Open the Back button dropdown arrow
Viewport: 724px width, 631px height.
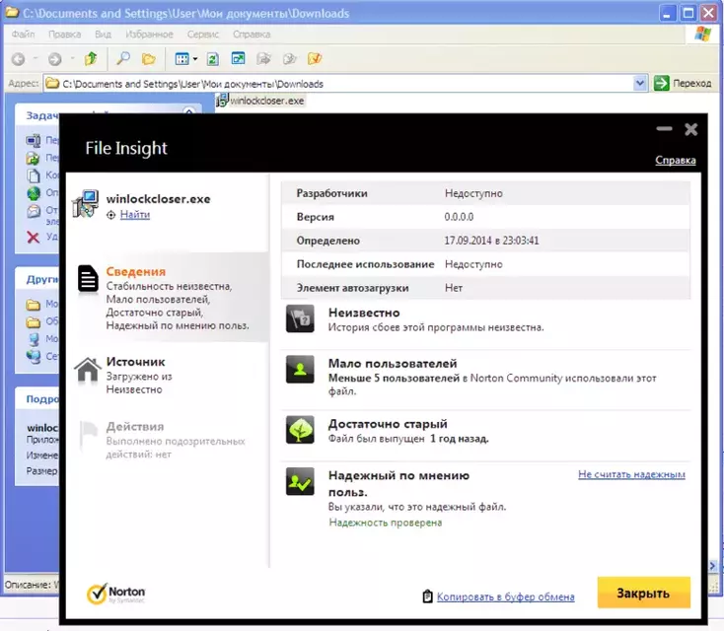[x=36, y=58]
